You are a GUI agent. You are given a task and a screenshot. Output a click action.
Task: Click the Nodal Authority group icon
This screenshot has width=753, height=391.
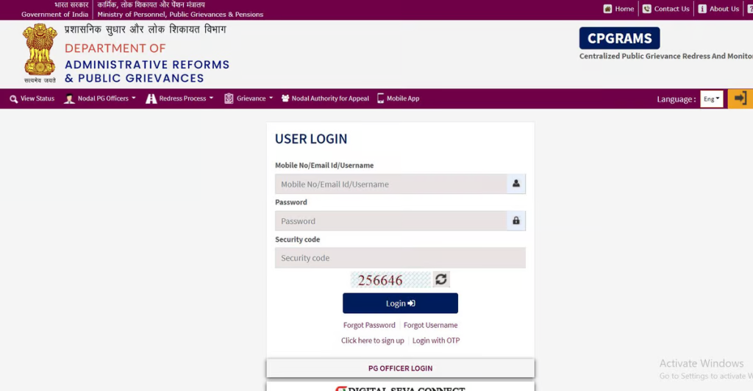(x=285, y=98)
